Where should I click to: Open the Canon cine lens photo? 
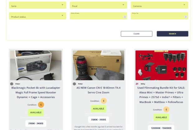[98, 65]
